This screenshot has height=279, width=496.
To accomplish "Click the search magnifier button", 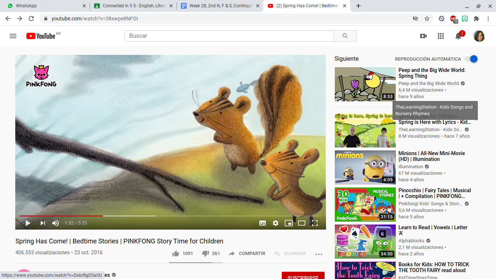I will pyautogui.click(x=345, y=36).
